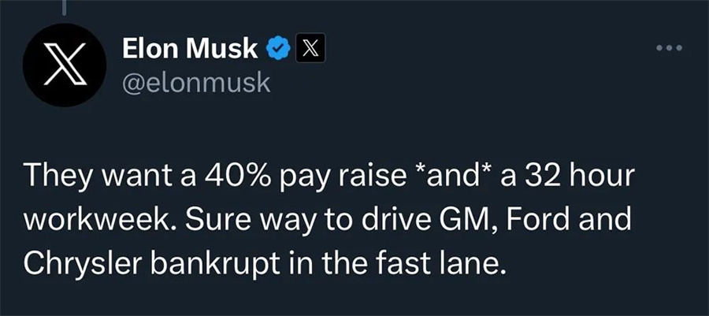The height and width of the screenshot is (316, 709).
Task: Open the three-dot more options menu
Action: (x=670, y=48)
